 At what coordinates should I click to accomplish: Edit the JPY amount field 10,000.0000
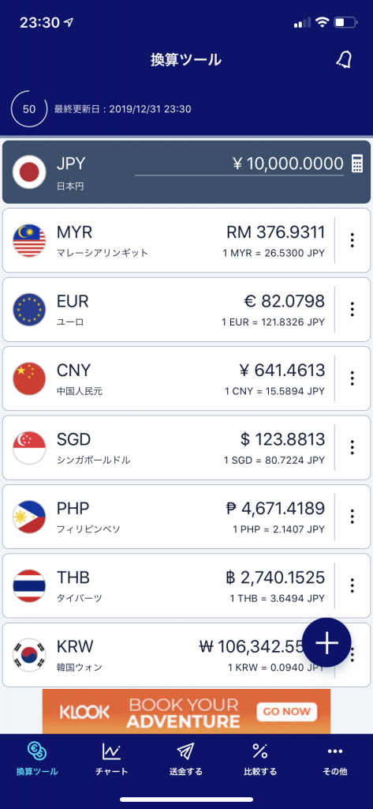tap(239, 164)
